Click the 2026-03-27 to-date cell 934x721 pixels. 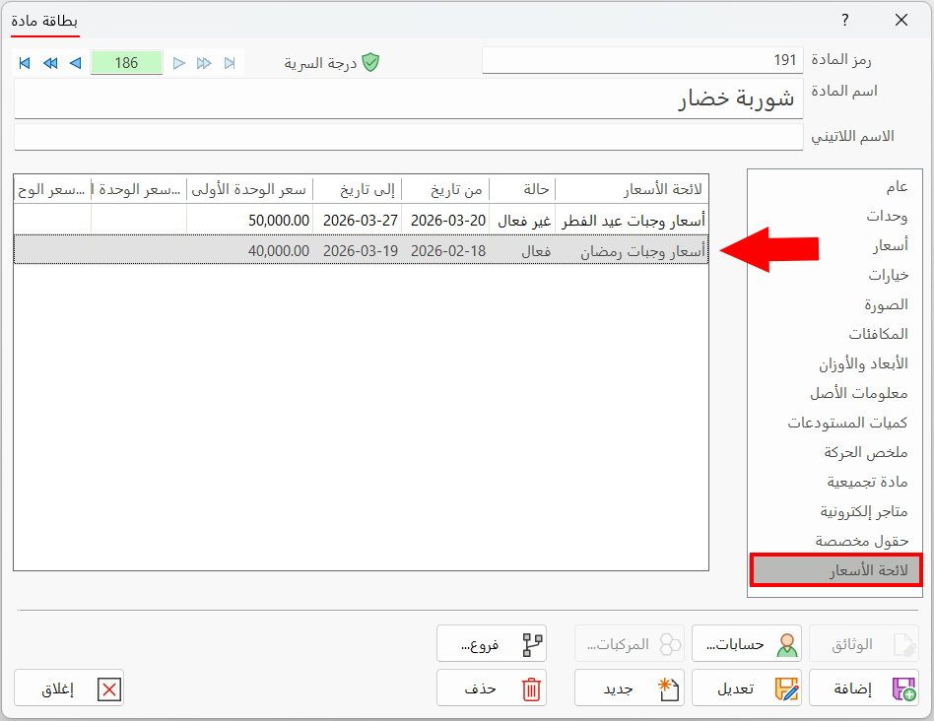point(360,221)
